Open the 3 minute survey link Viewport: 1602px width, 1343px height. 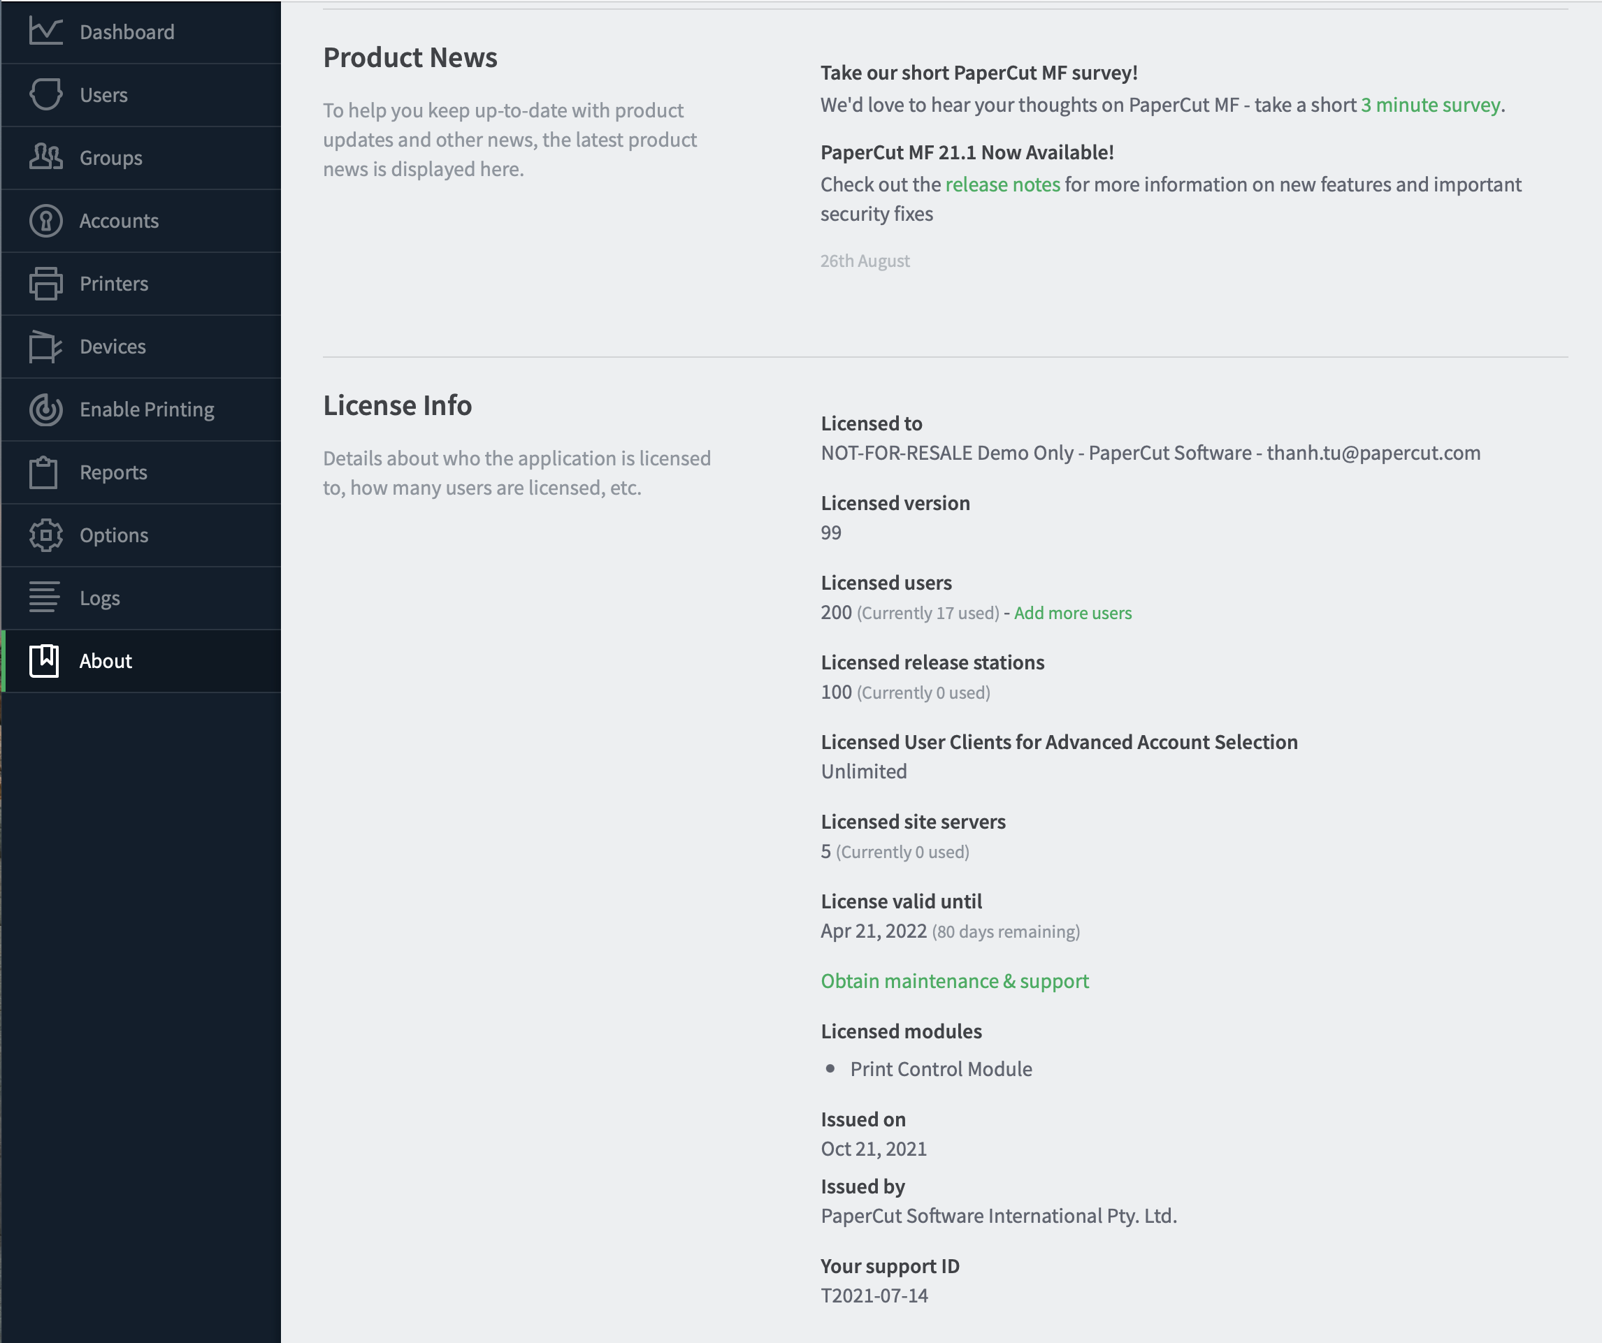coord(1427,106)
